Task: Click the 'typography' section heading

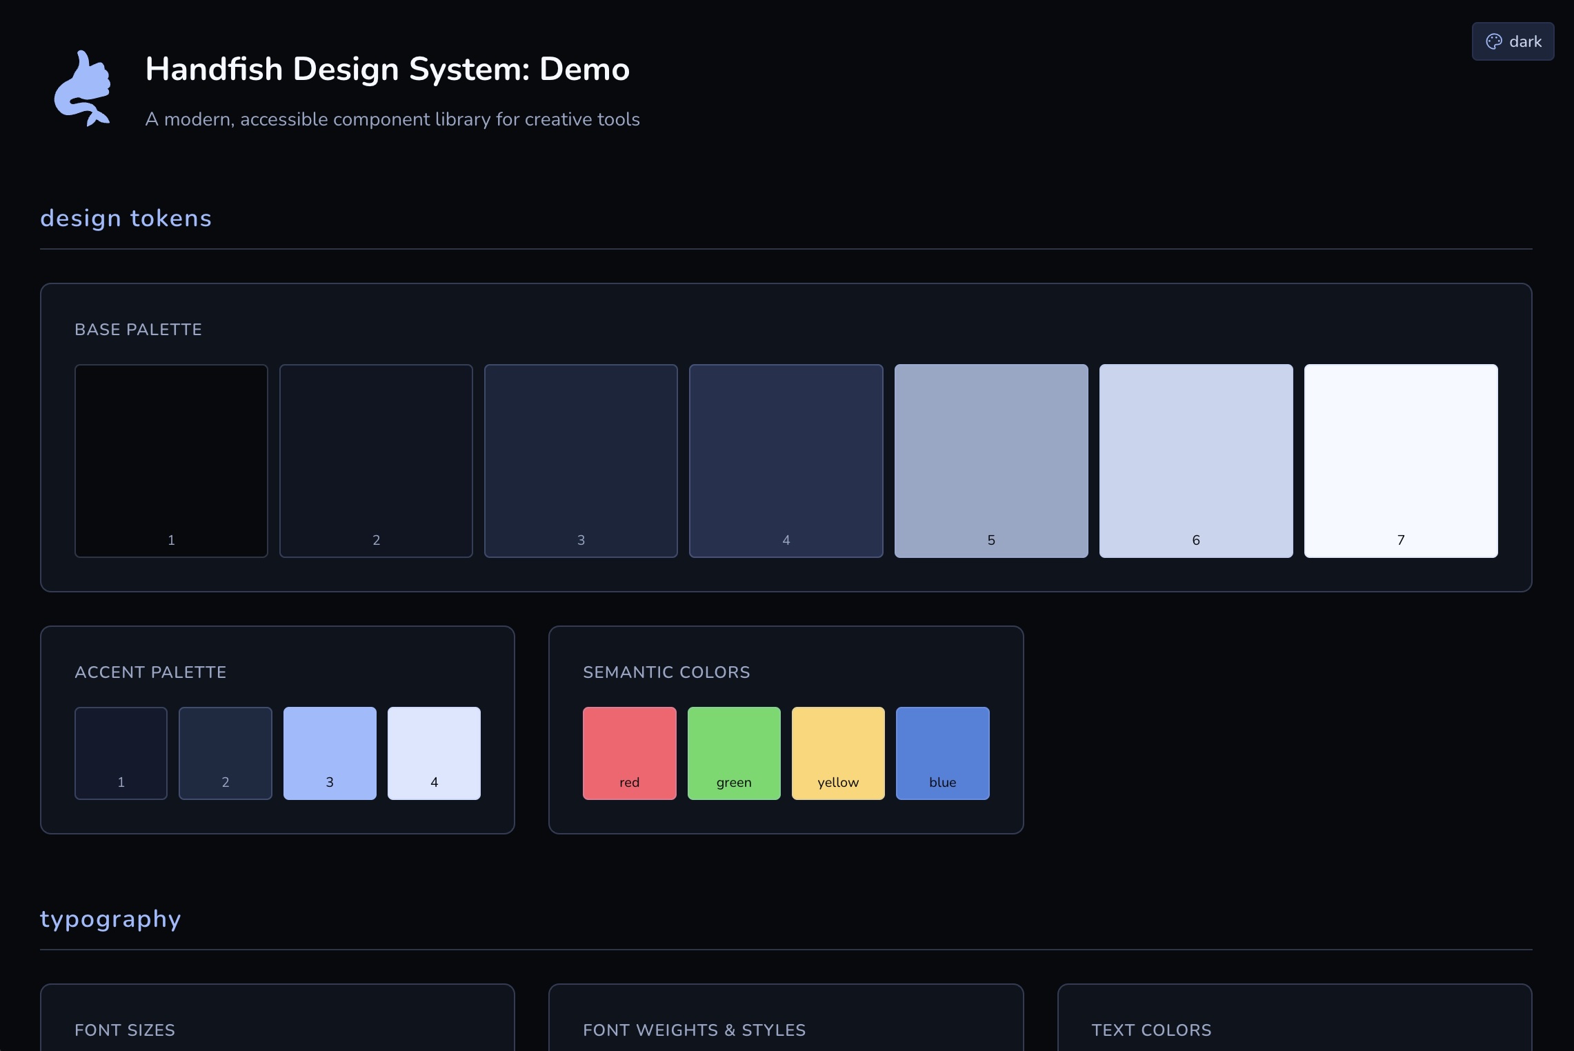Action: coord(110,919)
